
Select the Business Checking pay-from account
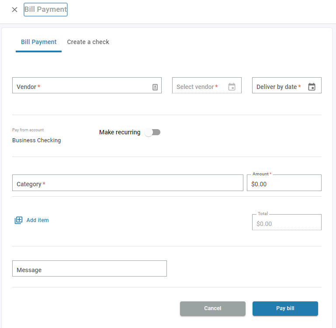click(x=37, y=140)
